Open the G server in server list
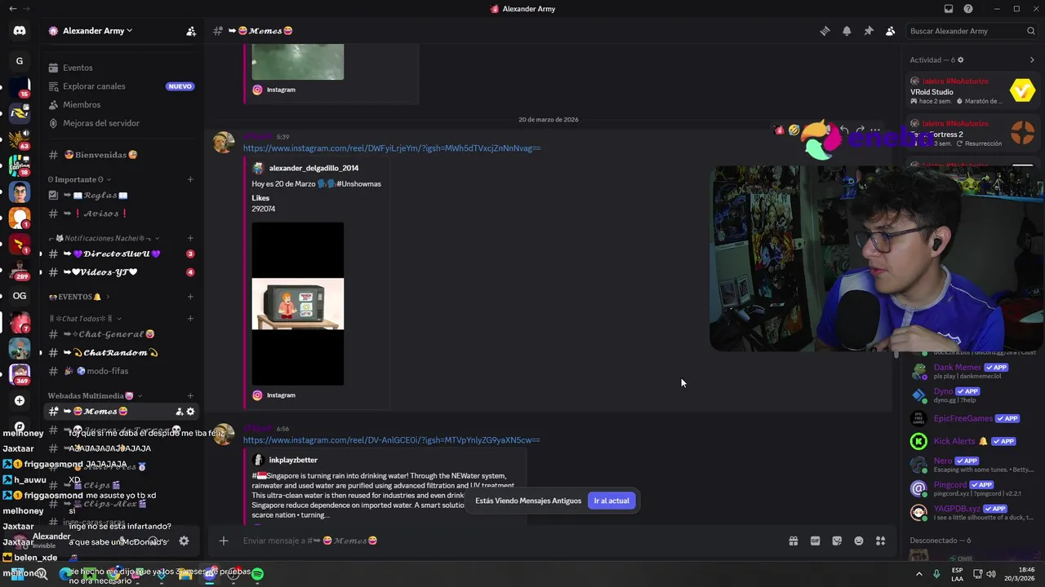 20,61
